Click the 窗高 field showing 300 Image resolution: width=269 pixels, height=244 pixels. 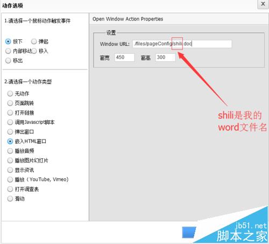pos(165,58)
